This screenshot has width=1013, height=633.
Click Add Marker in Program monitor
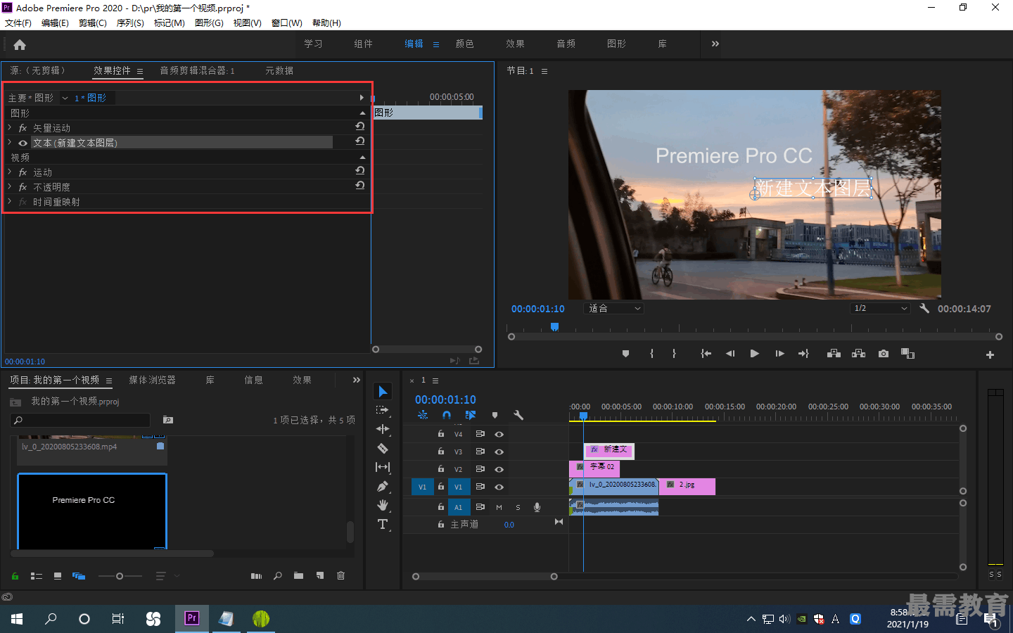point(625,354)
